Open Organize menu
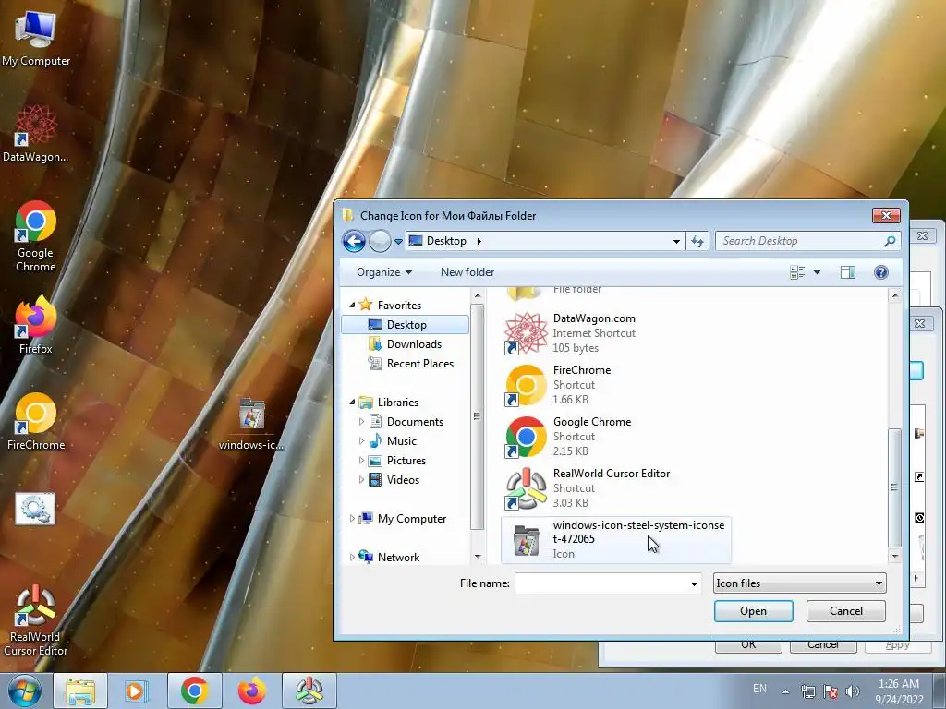 pyautogui.click(x=383, y=272)
